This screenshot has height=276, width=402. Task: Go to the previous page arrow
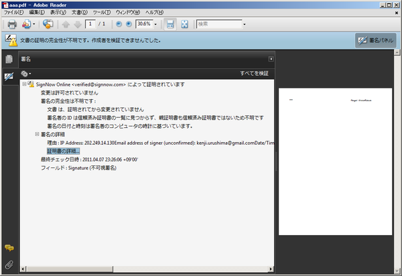point(66,24)
